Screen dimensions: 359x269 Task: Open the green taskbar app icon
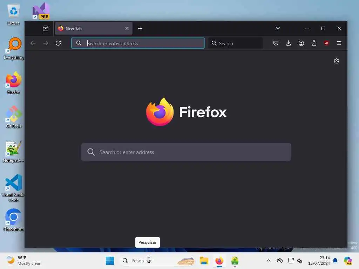(235, 261)
